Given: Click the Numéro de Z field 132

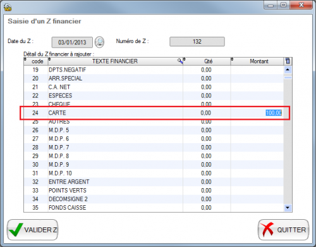Looking at the screenshot, I should pyautogui.click(x=197, y=42).
